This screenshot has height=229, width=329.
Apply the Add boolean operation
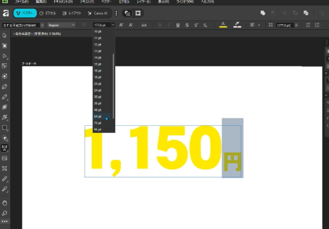point(263,13)
